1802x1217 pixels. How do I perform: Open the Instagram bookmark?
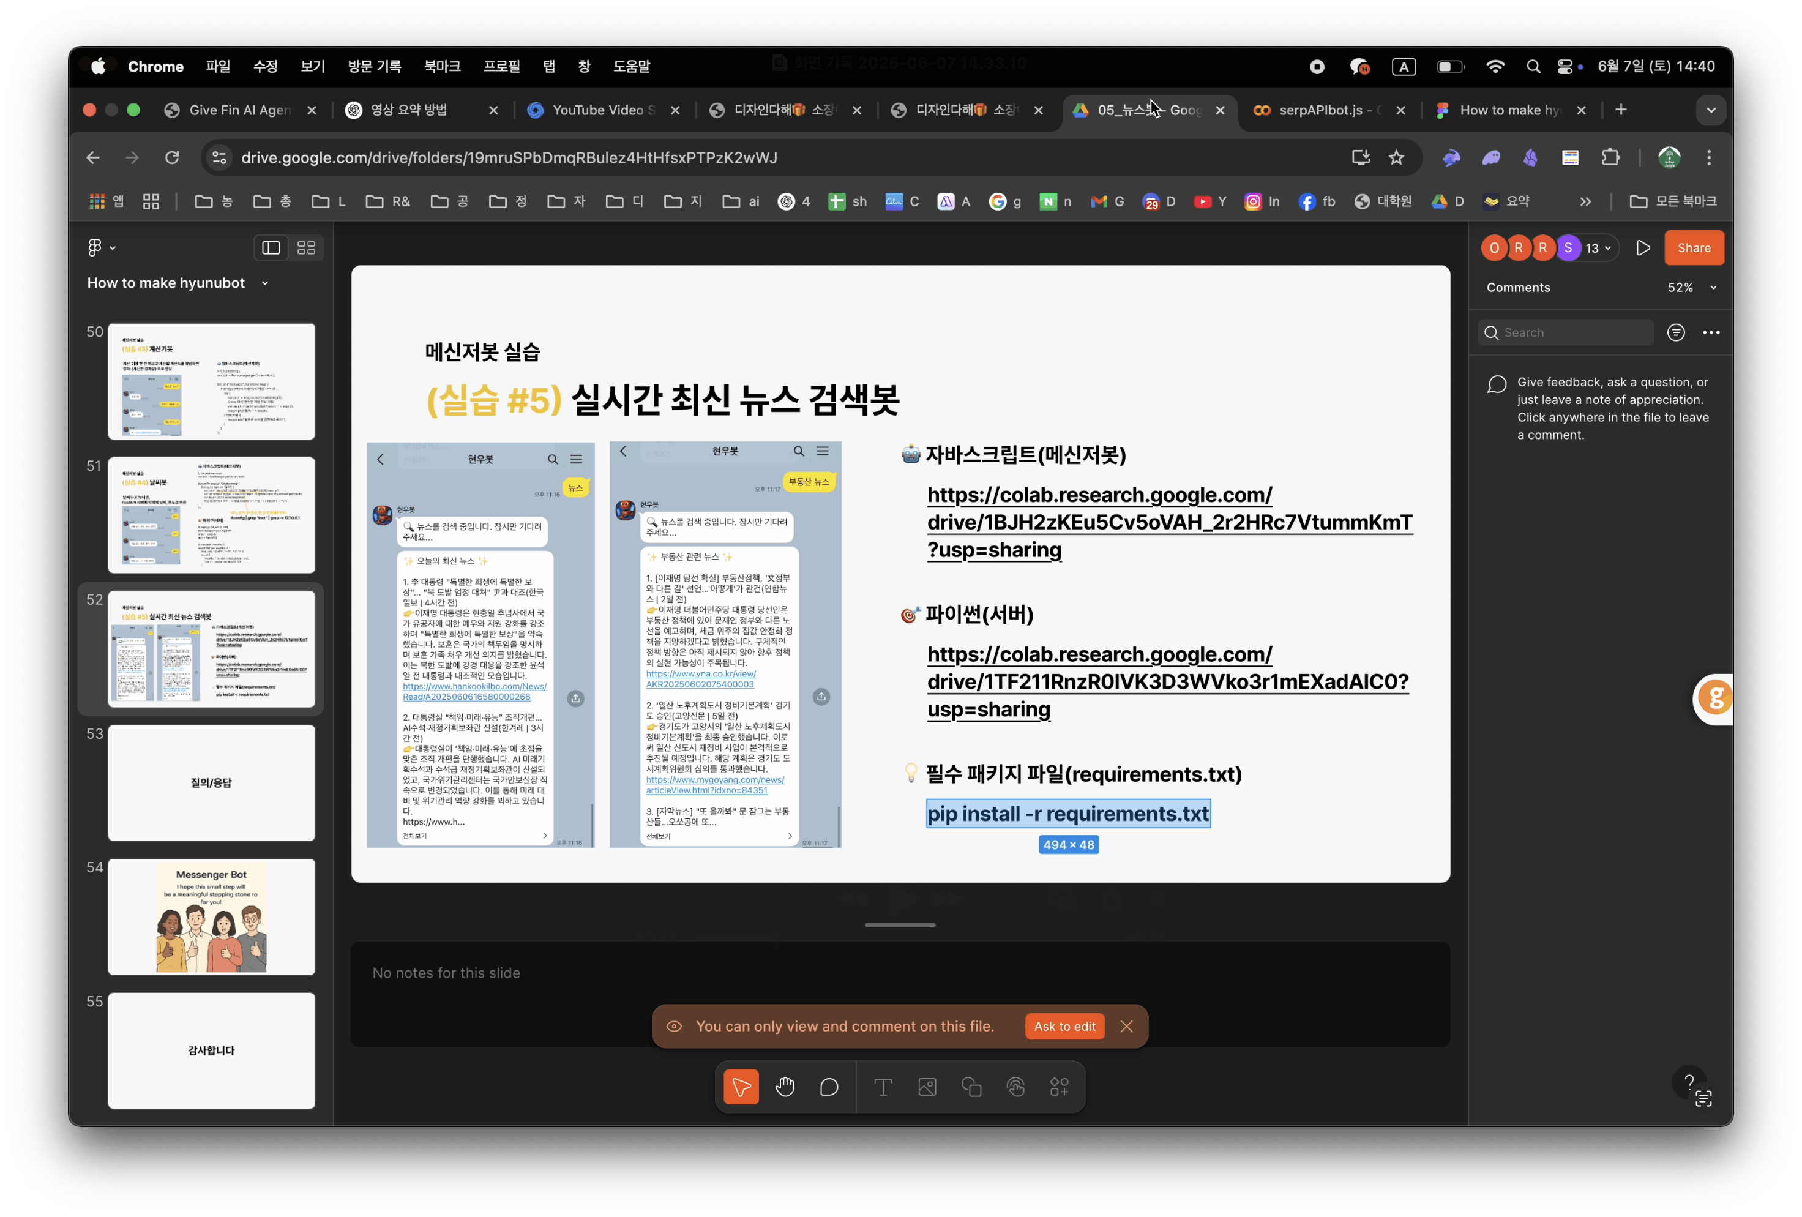1262,201
